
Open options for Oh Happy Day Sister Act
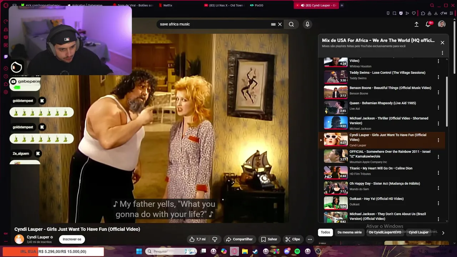click(438, 188)
